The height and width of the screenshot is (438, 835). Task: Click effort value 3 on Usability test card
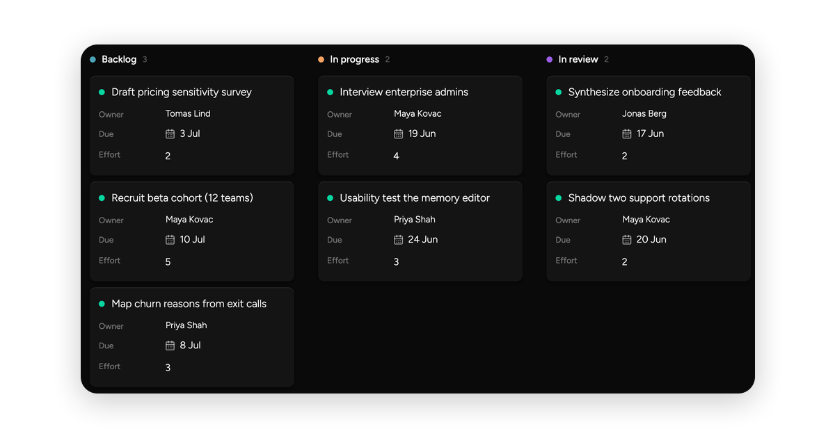(x=396, y=262)
